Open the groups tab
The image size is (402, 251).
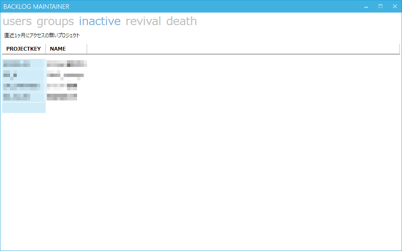tap(55, 21)
